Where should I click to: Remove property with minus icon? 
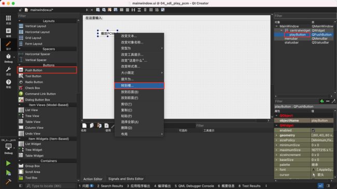point(328,101)
